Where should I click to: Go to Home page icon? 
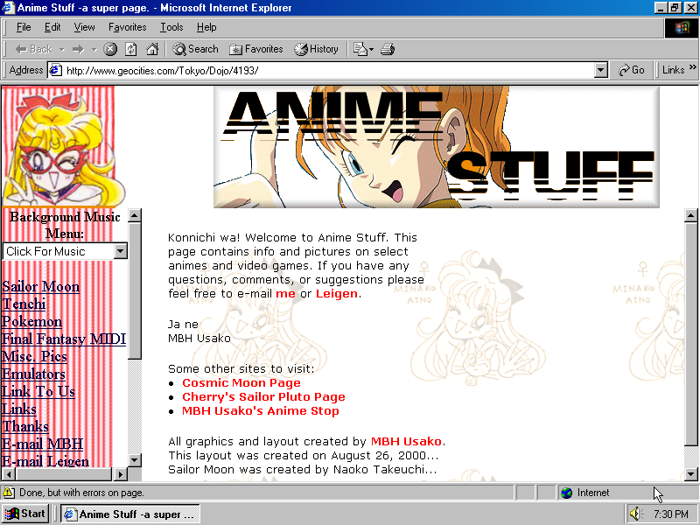152,49
